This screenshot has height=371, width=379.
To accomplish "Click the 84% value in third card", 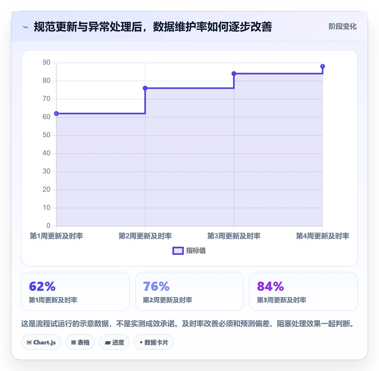I will (270, 287).
